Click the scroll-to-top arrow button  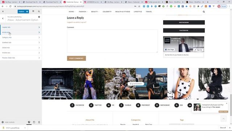click(x=223, y=119)
